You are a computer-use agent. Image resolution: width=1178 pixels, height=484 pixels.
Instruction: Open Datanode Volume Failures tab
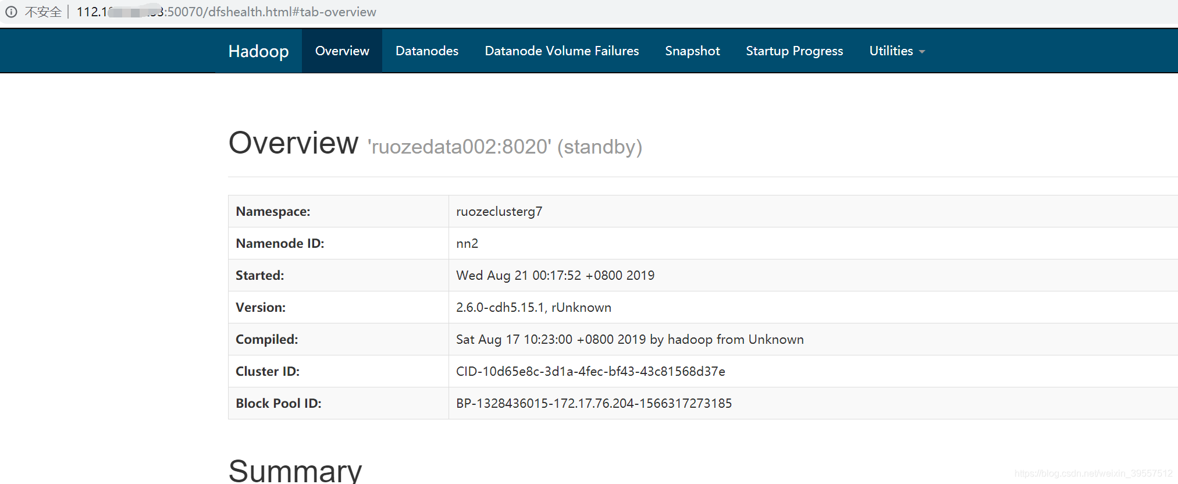click(562, 51)
